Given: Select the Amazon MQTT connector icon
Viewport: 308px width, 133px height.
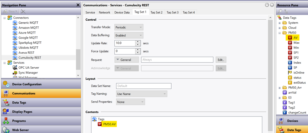Looking at the screenshot, I should coord(15,28).
